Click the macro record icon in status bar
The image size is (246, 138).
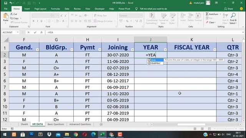pos(12,129)
